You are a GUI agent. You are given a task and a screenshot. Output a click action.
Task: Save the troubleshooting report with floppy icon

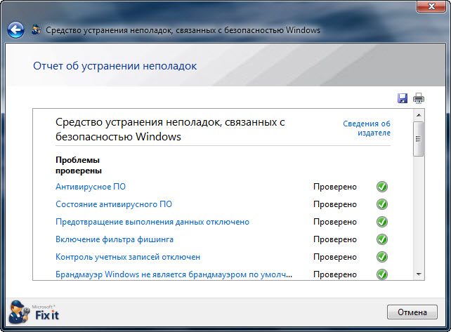point(403,98)
